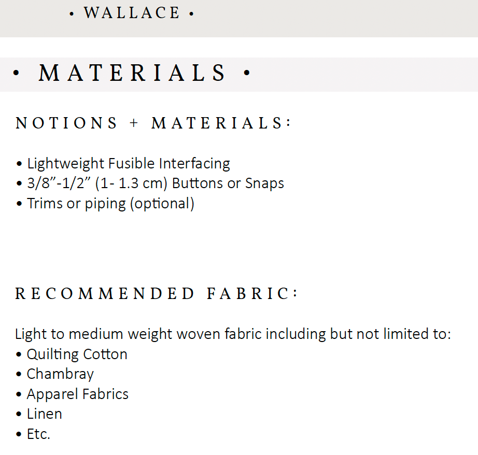Select the Quilting Cotton list item

[77, 354]
